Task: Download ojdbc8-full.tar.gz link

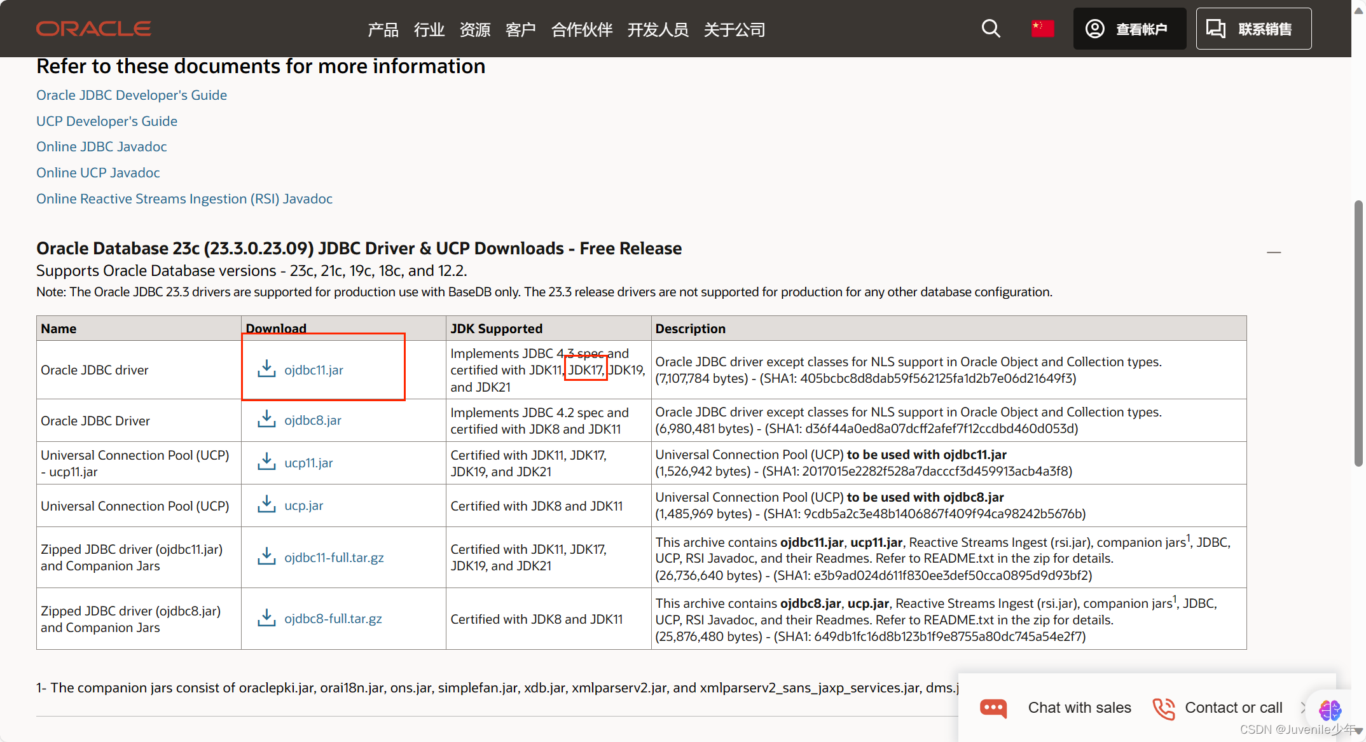Action: pyautogui.click(x=333, y=619)
